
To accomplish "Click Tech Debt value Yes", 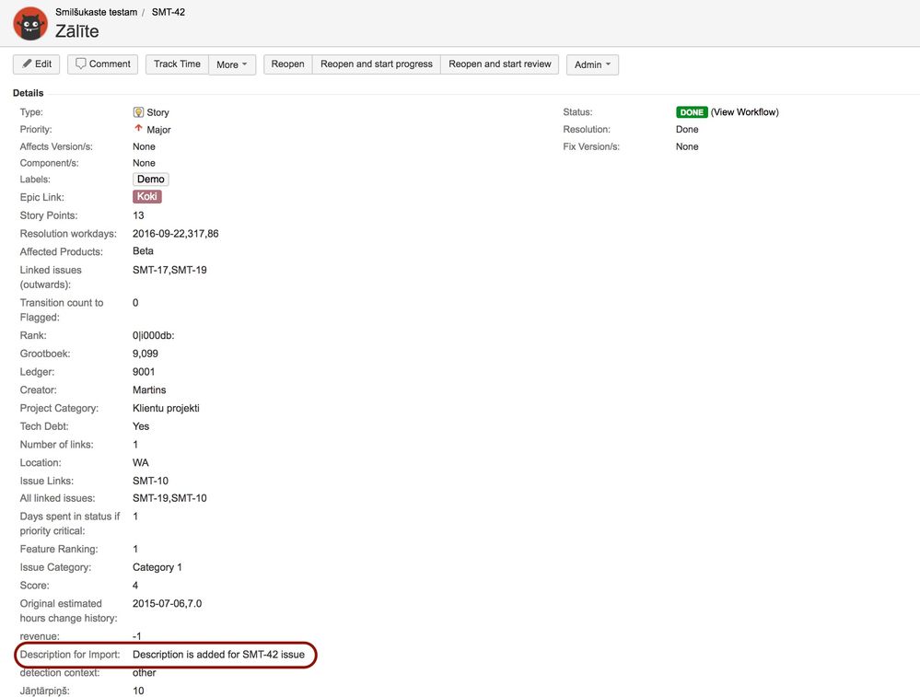I will pos(141,426).
